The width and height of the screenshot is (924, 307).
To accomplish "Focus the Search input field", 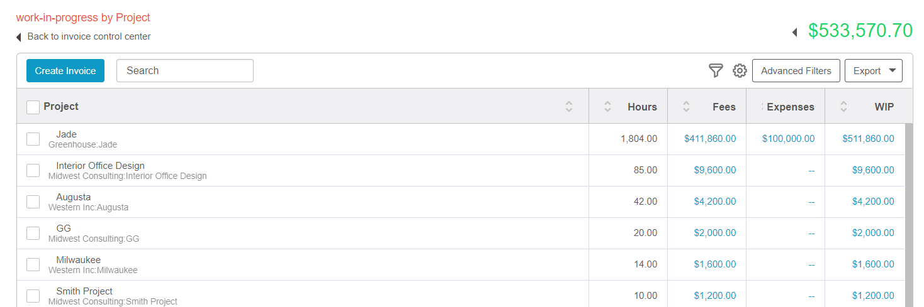I will (x=185, y=71).
